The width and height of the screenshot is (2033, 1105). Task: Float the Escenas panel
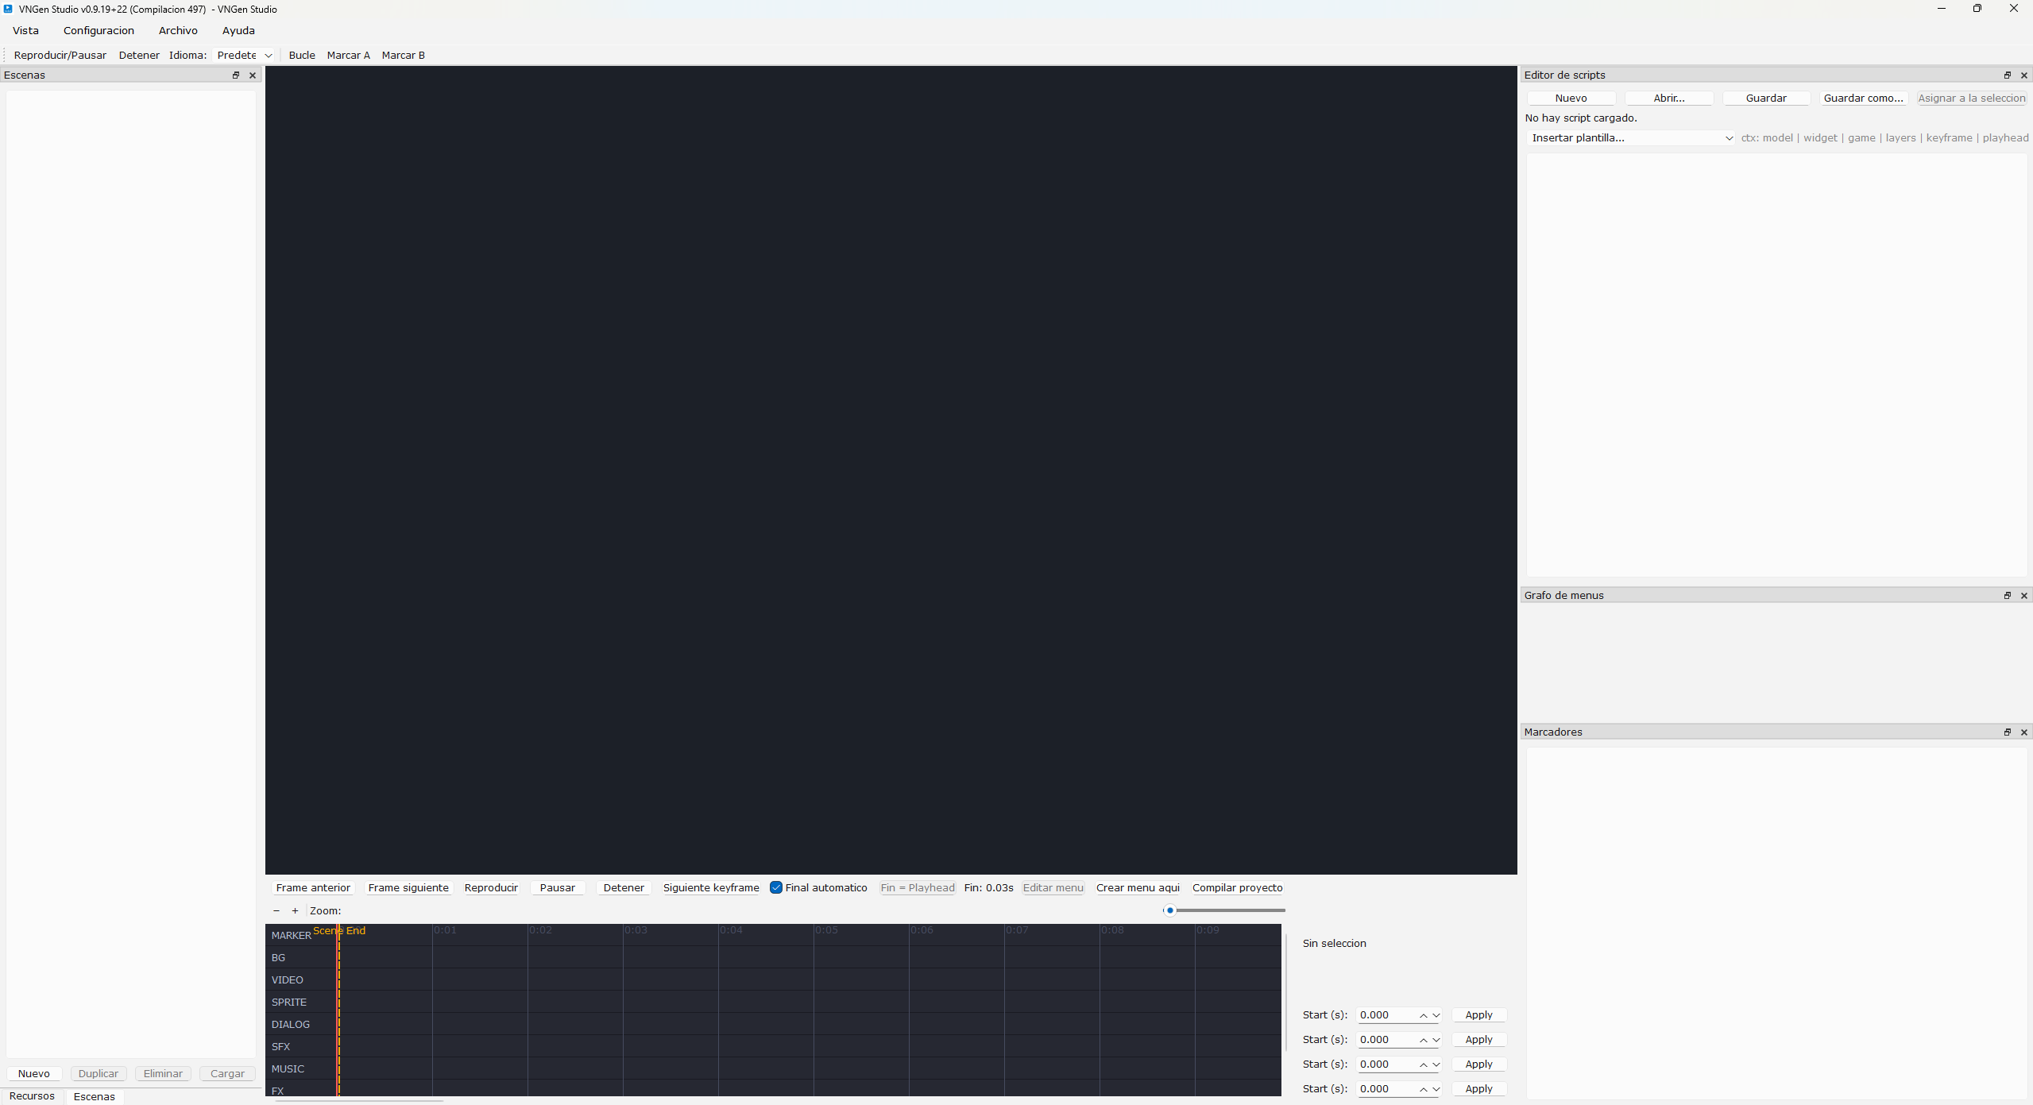coord(235,75)
